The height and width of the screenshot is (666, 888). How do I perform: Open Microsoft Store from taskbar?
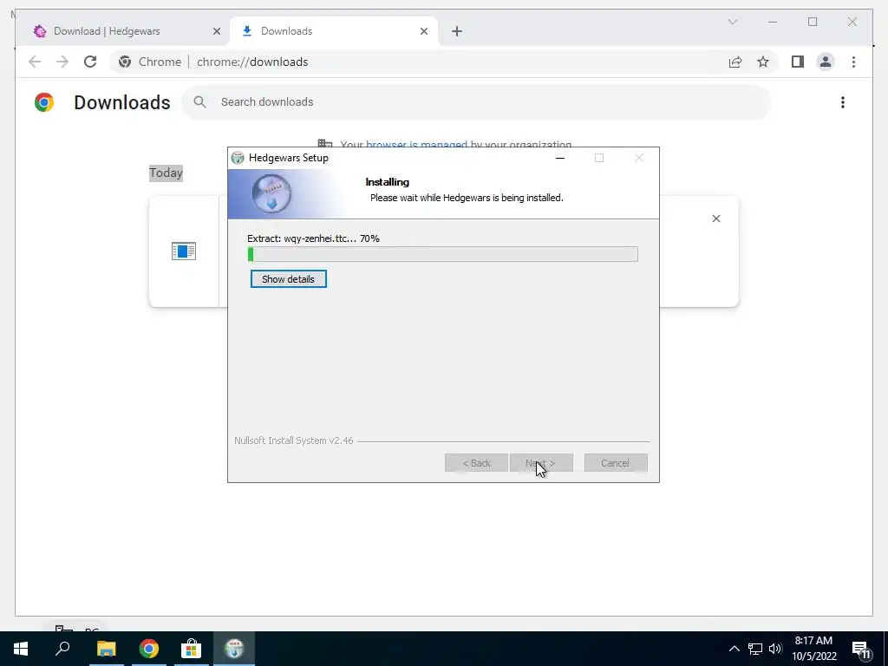coord(192,649)
